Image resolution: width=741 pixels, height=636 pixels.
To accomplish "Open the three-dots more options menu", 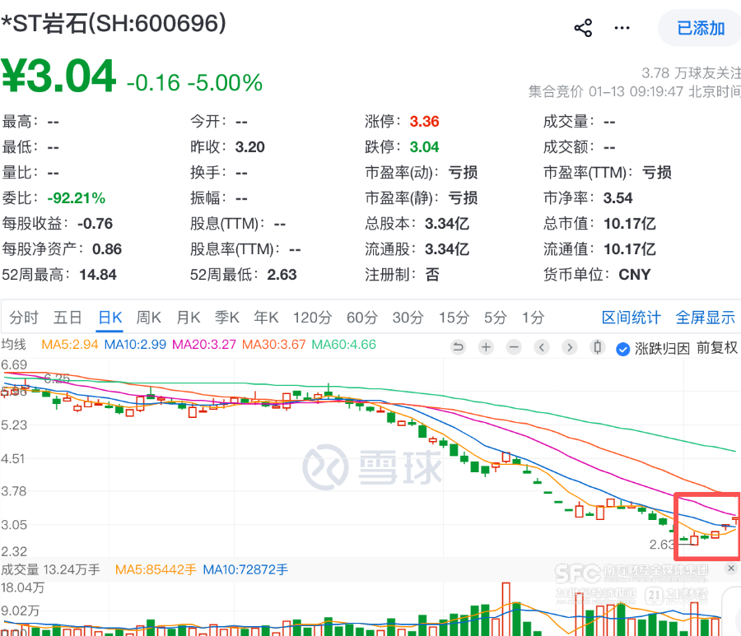I will (622, 29).
